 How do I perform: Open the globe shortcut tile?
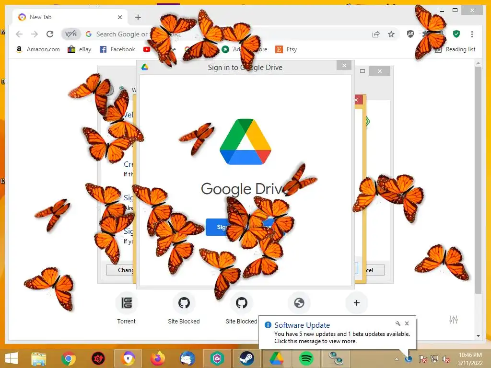tap(299, 303)
